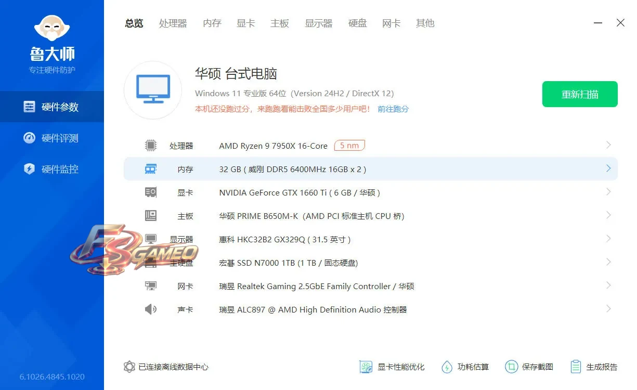Follow the 前往跑分 link
This screenshot has width=637, height=390.
click(393, 109)
